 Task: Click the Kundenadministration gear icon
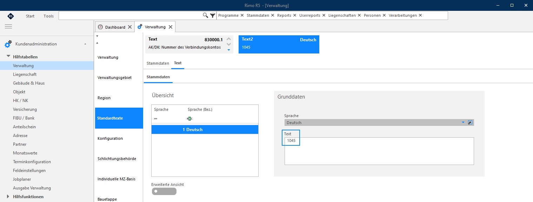8,44
